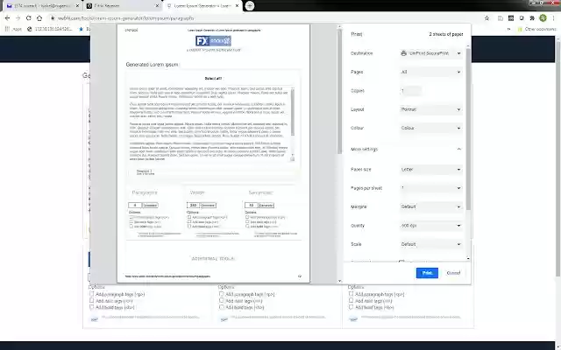561x350 pixels.
Task: Open the IP address bookmark
Action: [50, 29]
